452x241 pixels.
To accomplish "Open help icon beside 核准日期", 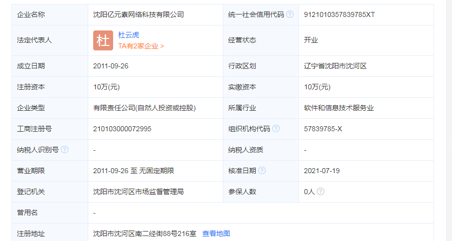I will click(262, 171).
